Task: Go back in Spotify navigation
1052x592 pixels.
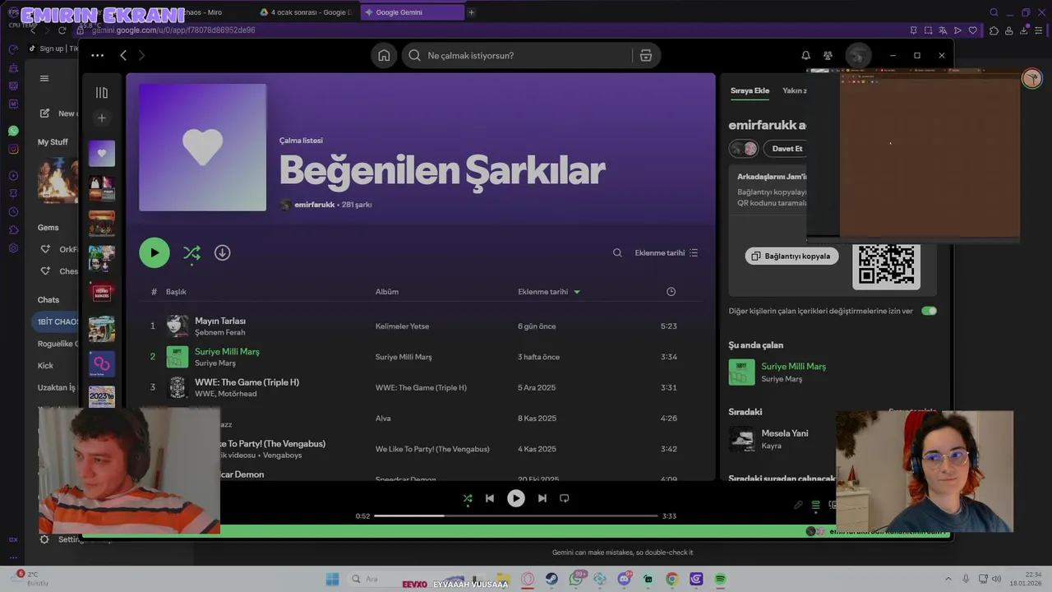Action: click(x=123, y=55)
